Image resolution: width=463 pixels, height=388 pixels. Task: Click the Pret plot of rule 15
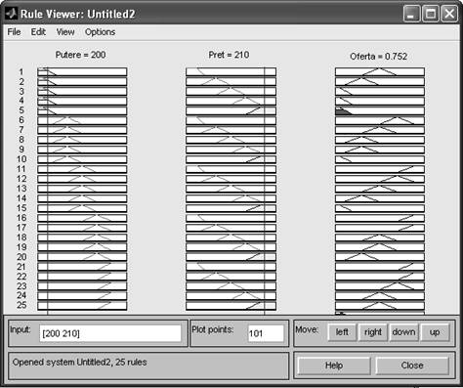pos(231,208)
